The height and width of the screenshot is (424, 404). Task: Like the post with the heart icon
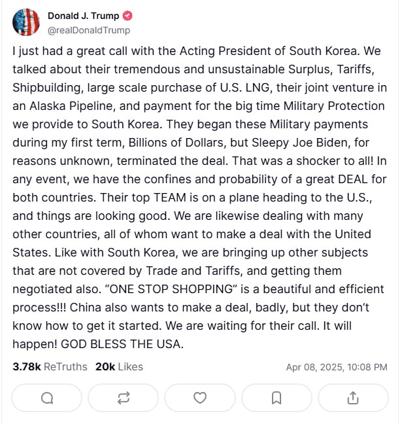point(200,398)
